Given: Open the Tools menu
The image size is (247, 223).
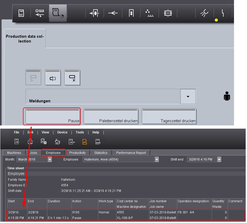Looking at the screenshot, I should tap(80, 132).
